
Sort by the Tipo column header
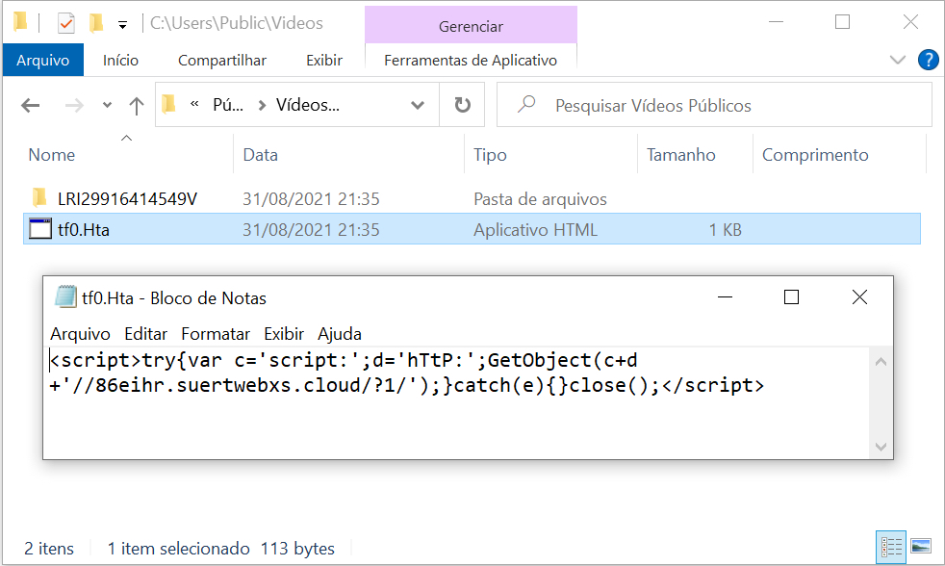pos(490,155)
